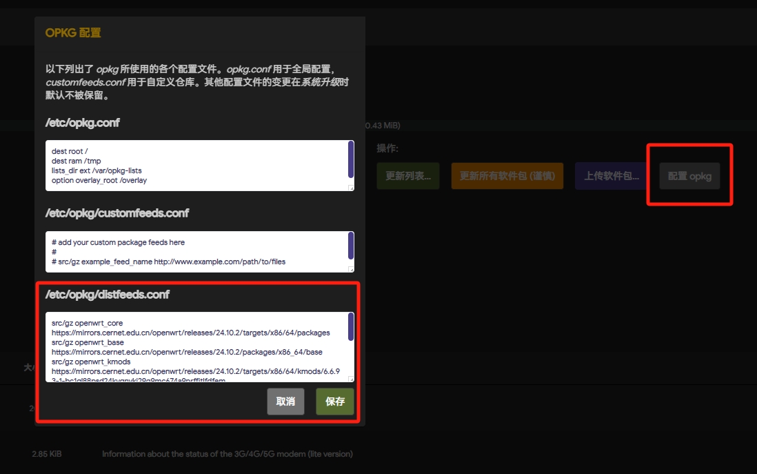The image size is (757, 474).
Task: Click the resize handle of the opkg.conf text area
Action: [x=351, y=188]
